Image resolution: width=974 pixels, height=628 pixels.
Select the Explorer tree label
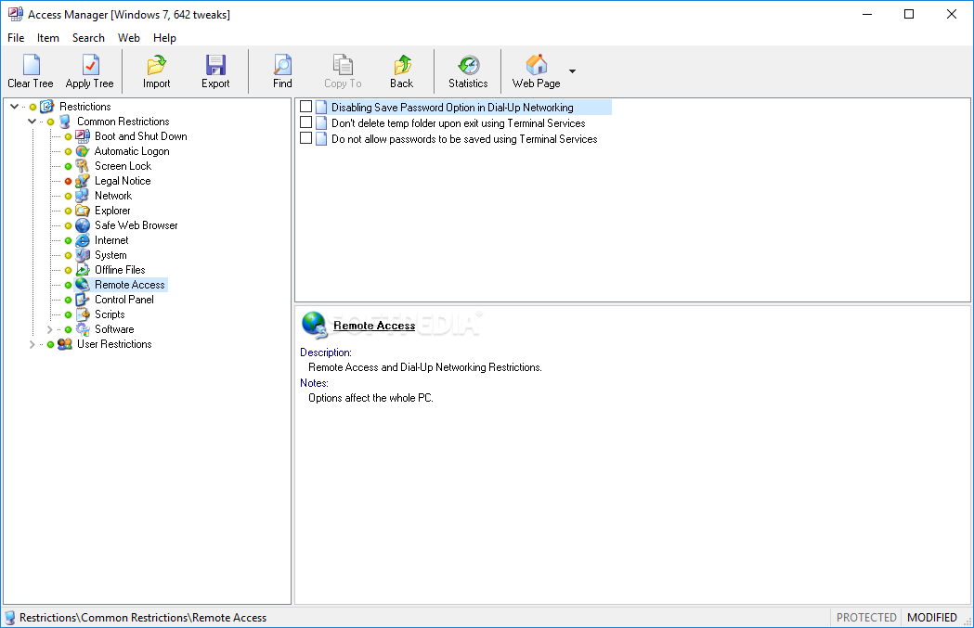click(x=112, y=211)
